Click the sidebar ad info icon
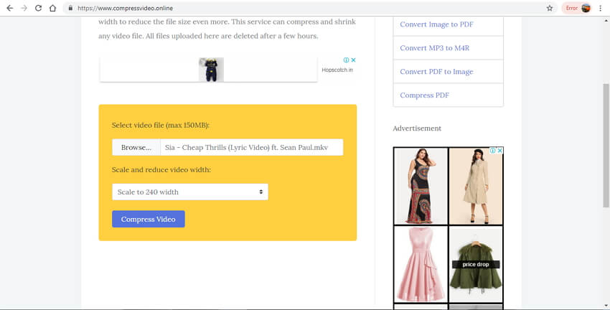The image size is (610, 310). point(492,151)
